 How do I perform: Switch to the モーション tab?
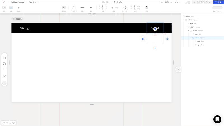click(118, 2)
